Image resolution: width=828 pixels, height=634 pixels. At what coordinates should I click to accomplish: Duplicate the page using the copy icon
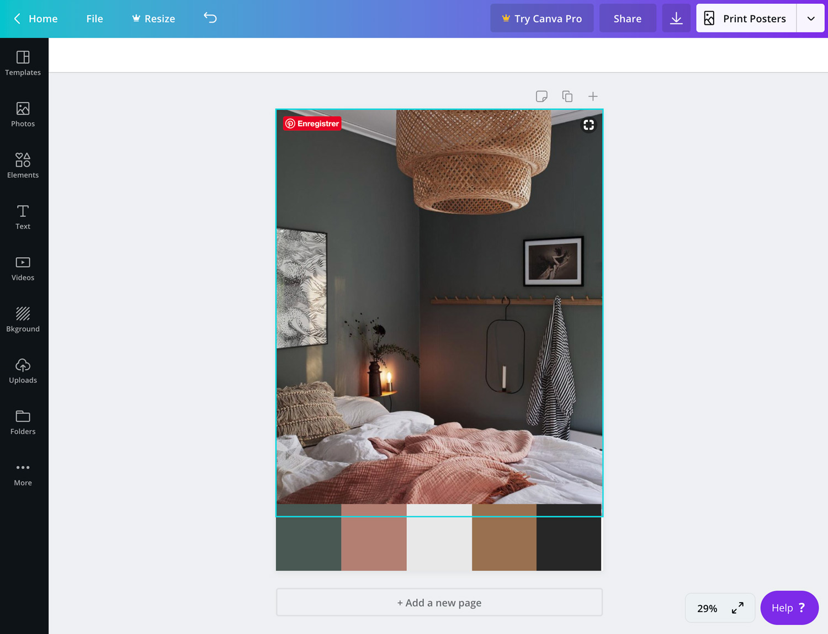(x=567, y=96)
